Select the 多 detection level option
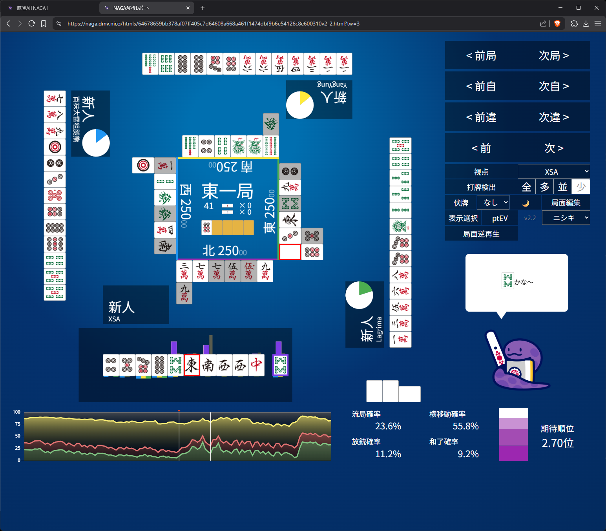 pyautogui.click(x=544, y=187)
